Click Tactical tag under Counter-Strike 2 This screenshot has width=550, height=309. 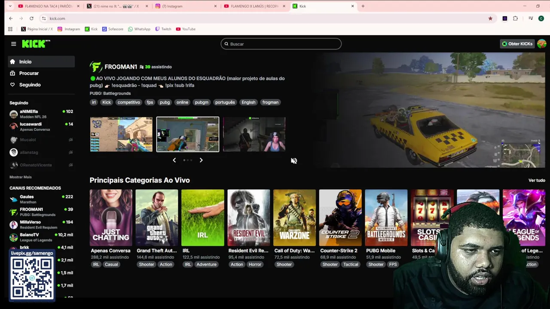(x=351, y=264)
